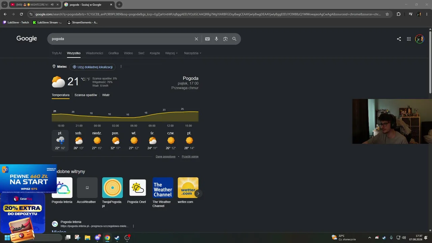Screen dimensions: 432x243
Task: Start voice search with the microphone
Action: pos(216,39)
